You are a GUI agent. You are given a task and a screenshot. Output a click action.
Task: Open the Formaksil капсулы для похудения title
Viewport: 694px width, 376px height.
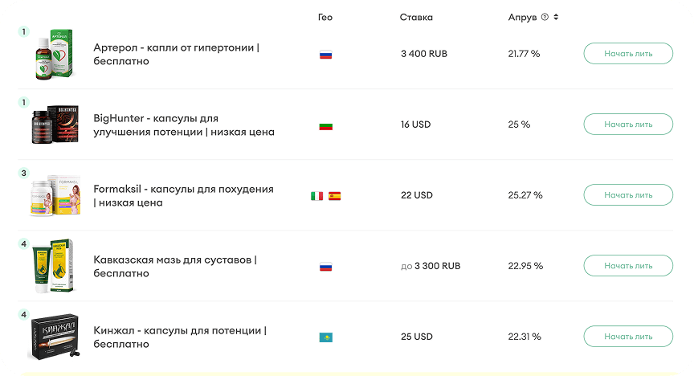(183, 195)
